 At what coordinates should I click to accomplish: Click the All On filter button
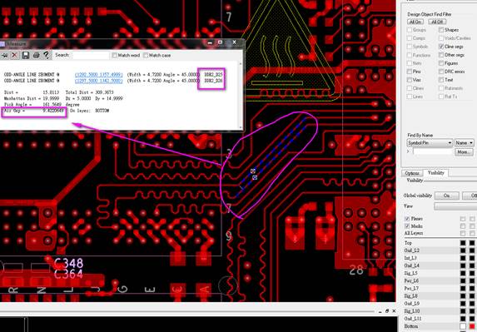415,22
